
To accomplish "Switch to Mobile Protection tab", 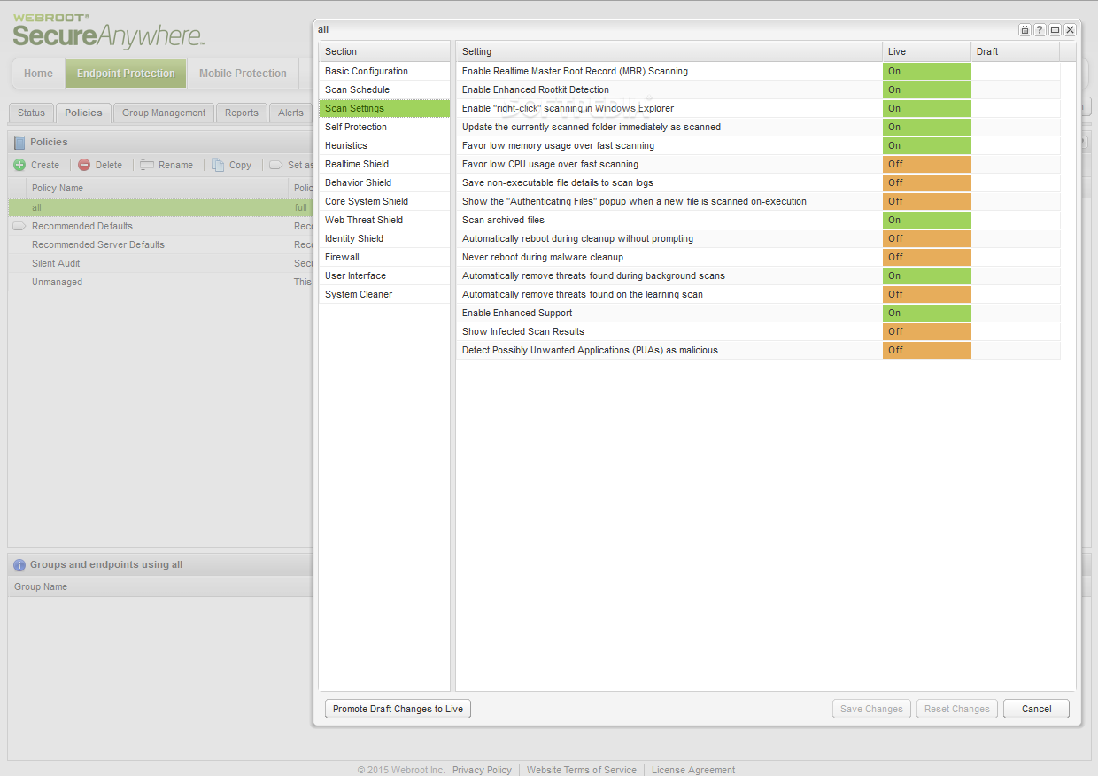I will (x=243, y=74).
